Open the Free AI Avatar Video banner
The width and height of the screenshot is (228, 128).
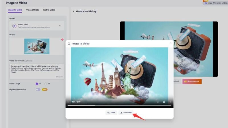pos(216,3)
